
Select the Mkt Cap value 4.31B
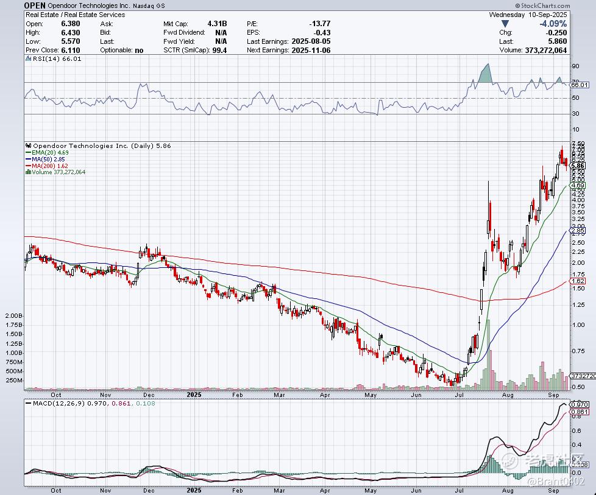tap(217, 24)
